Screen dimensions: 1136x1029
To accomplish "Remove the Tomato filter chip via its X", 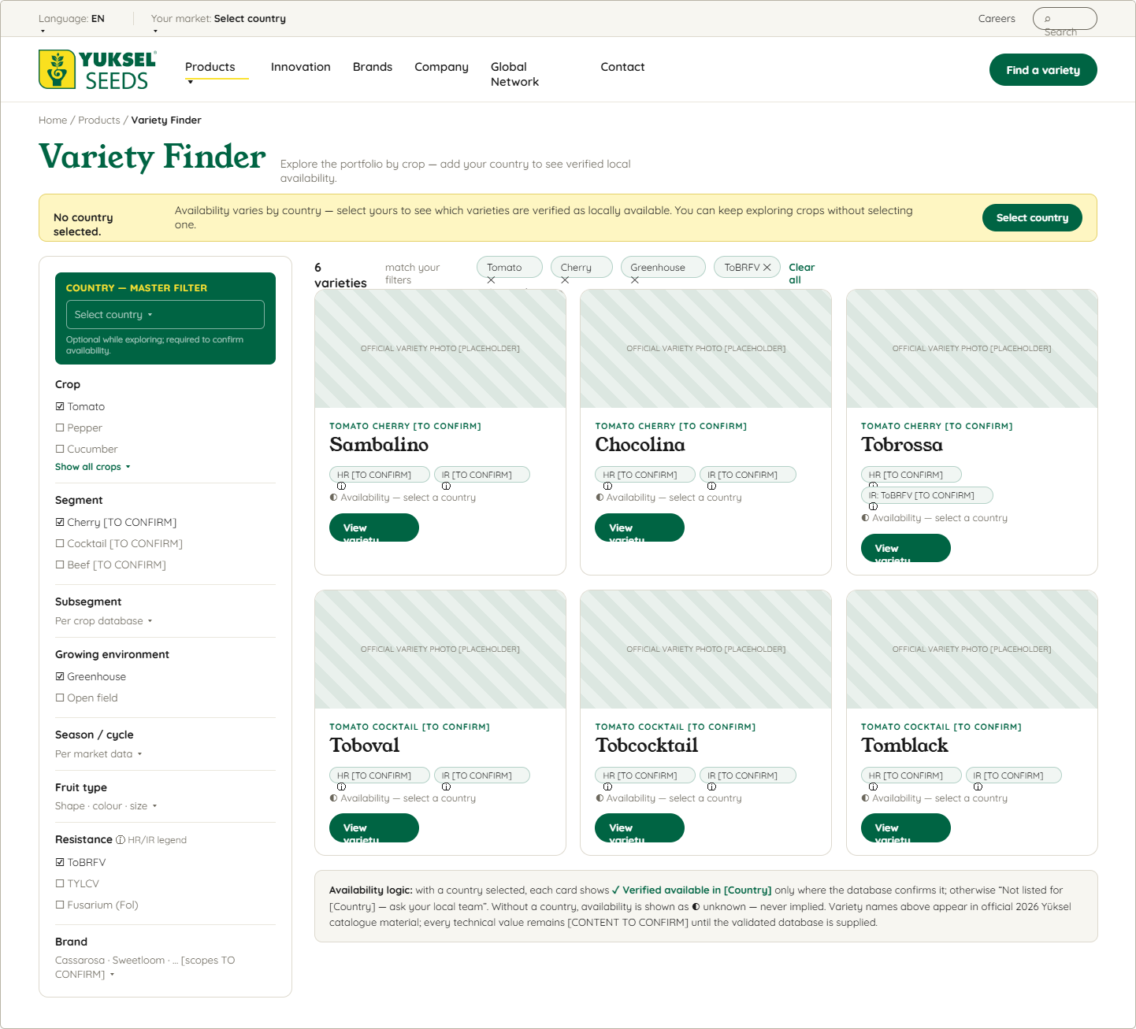I will tap(491, 280).
